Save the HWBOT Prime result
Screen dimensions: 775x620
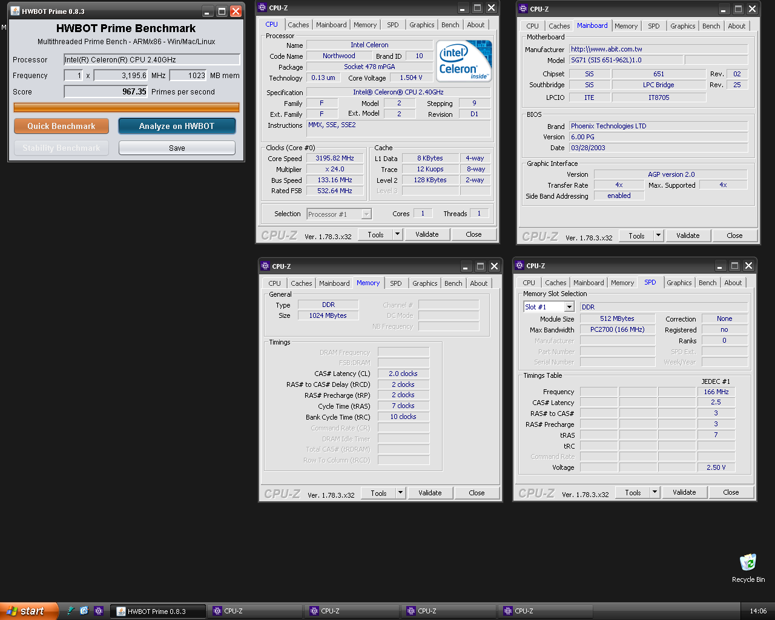click(x=177, y=148)
